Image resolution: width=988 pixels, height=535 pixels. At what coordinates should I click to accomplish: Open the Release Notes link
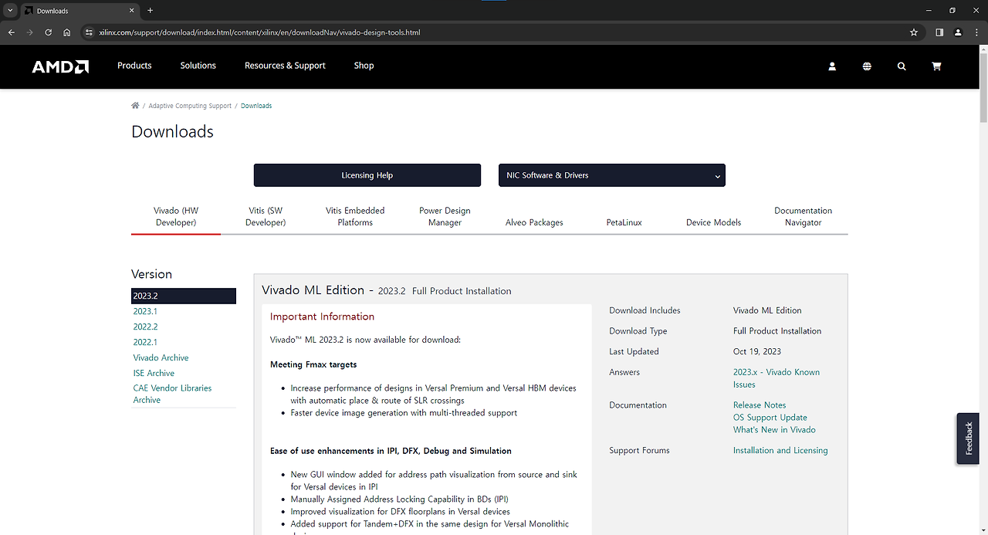(760, 405)
